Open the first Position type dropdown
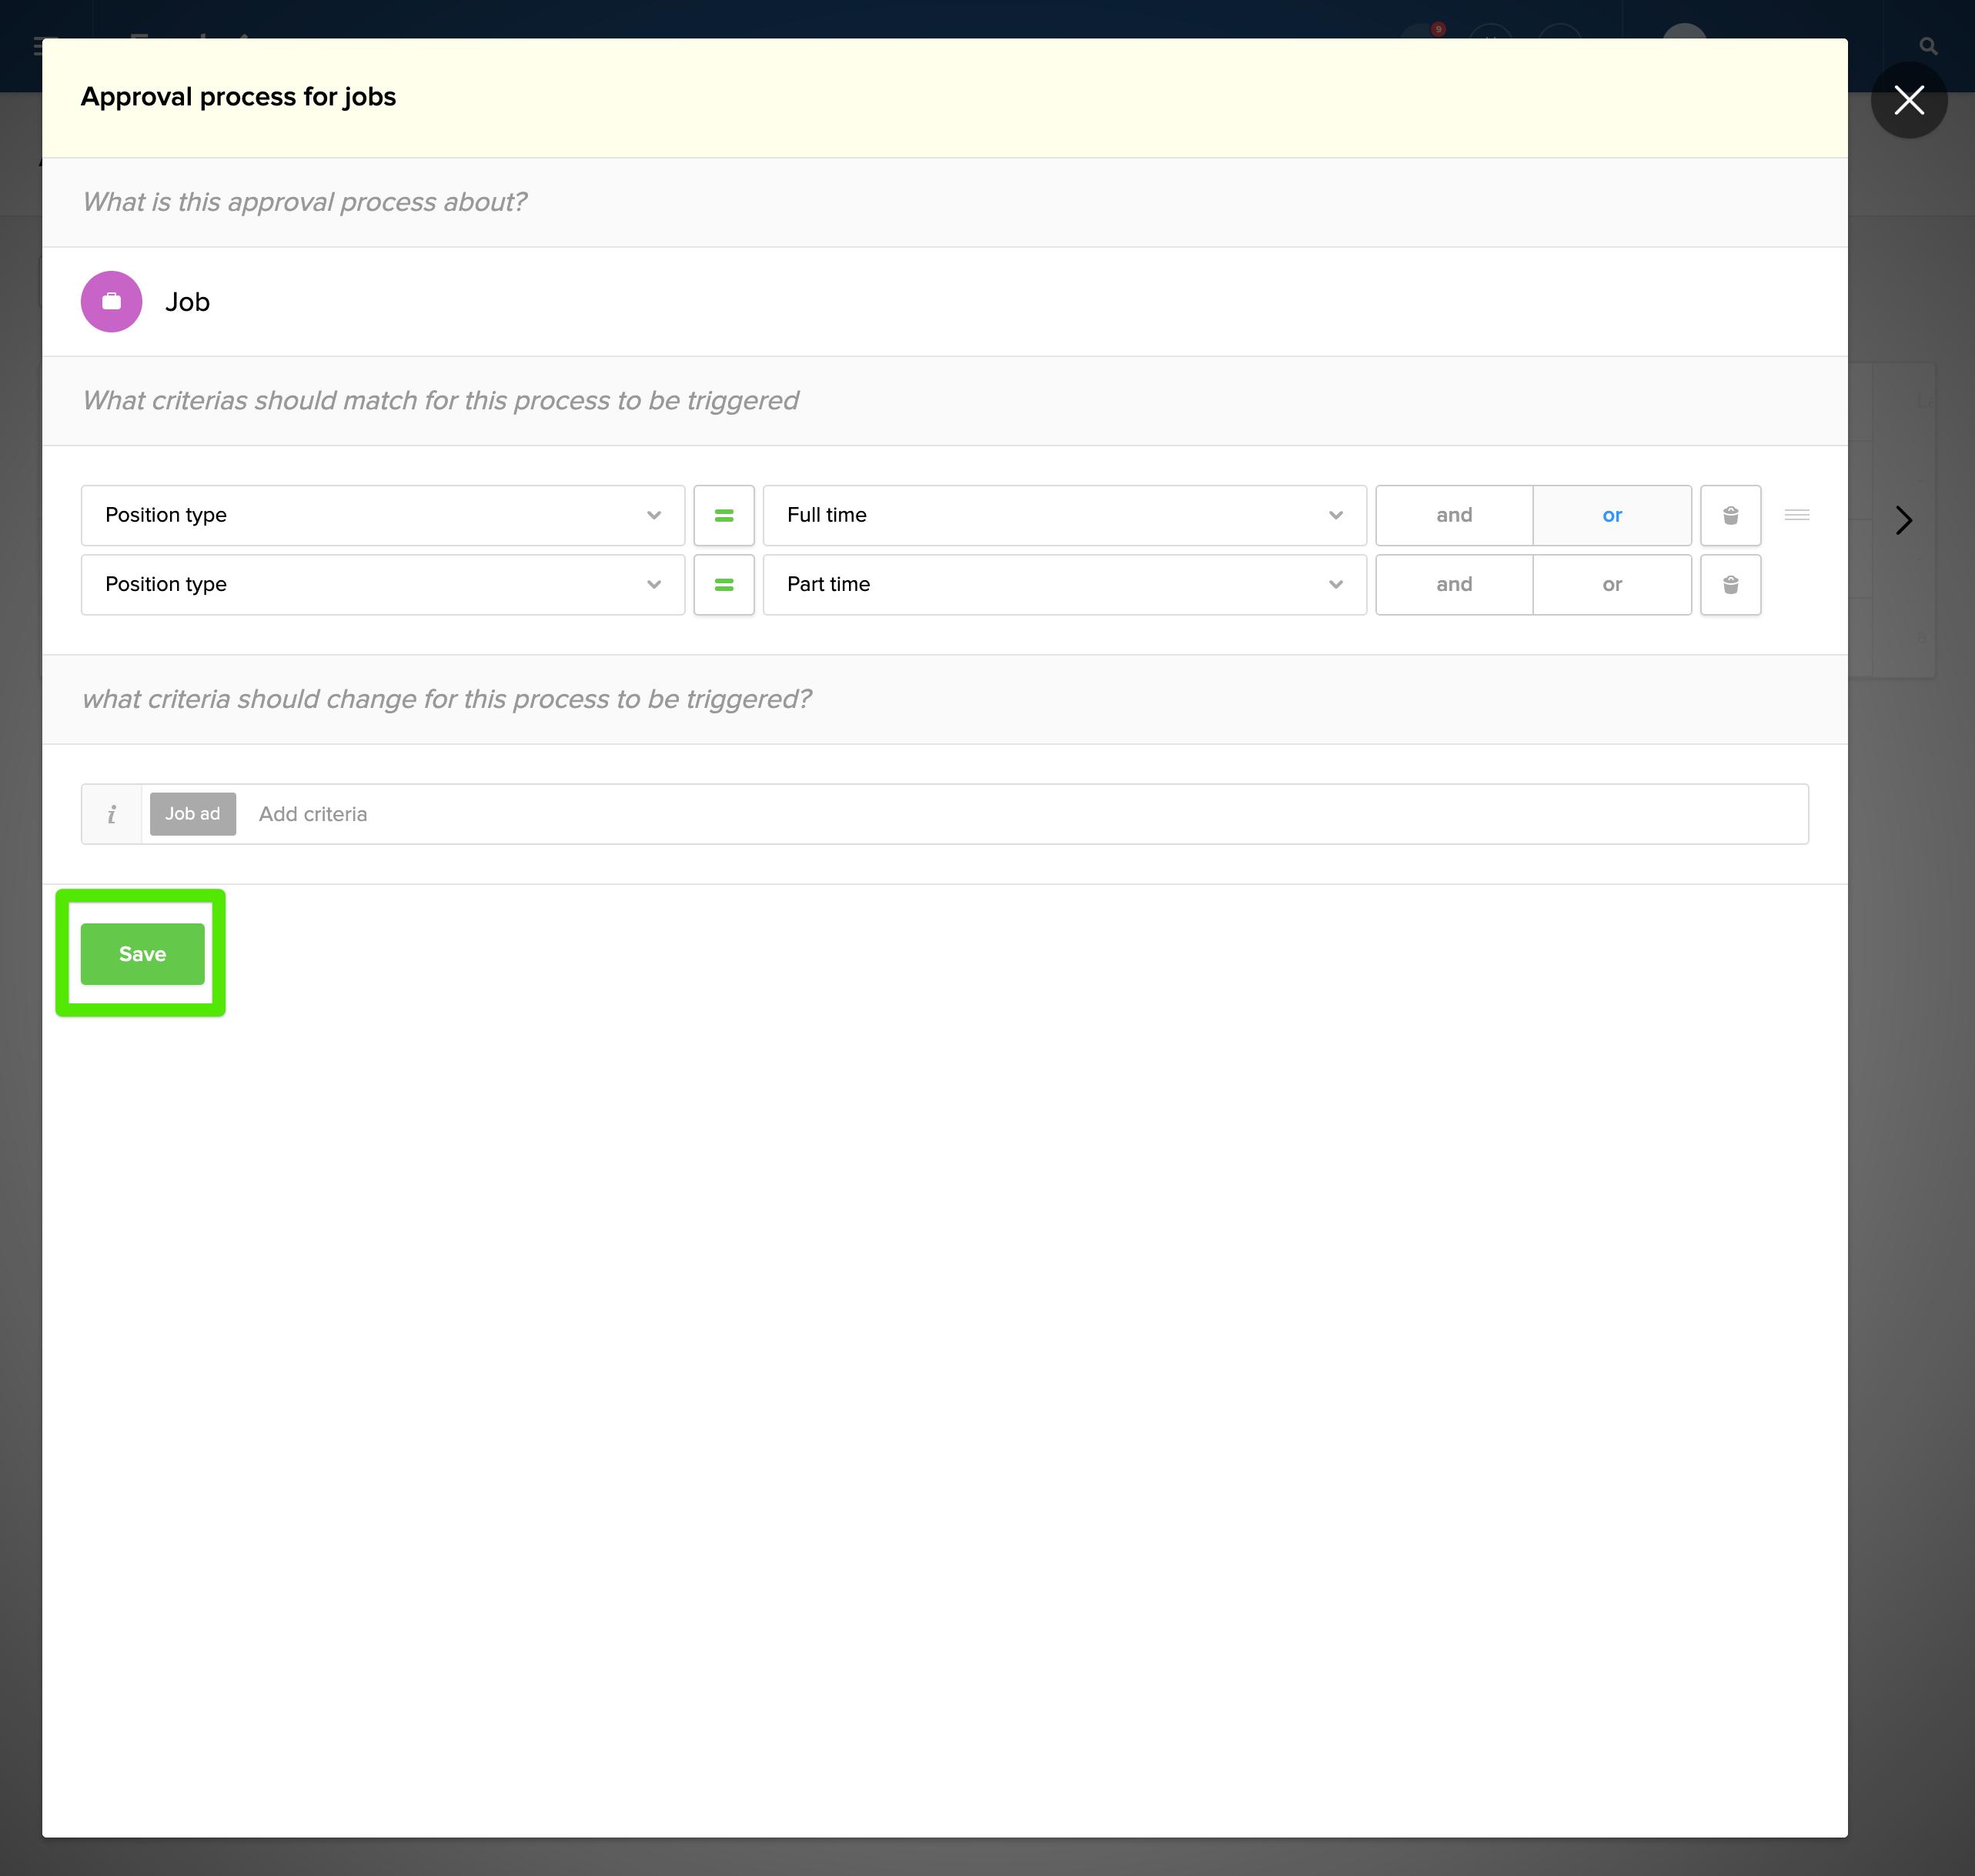The image size is (1975, 1876). pos(382,515)
